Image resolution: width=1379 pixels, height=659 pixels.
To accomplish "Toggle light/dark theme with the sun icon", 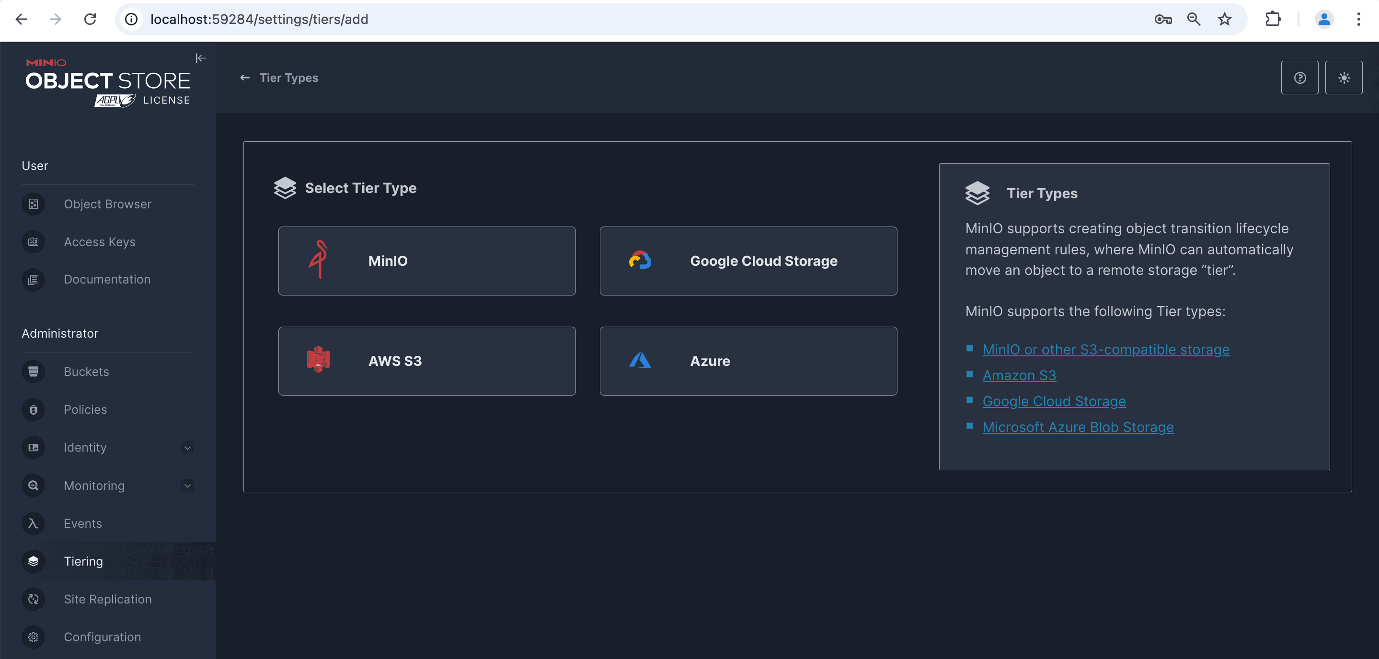I will 1343,78.
